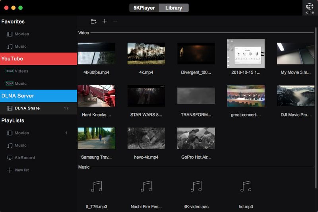This screenshot has height=212, width=318.
Task: Select the tf_T76.mp3 music note icon
Action: click(96, 186)
